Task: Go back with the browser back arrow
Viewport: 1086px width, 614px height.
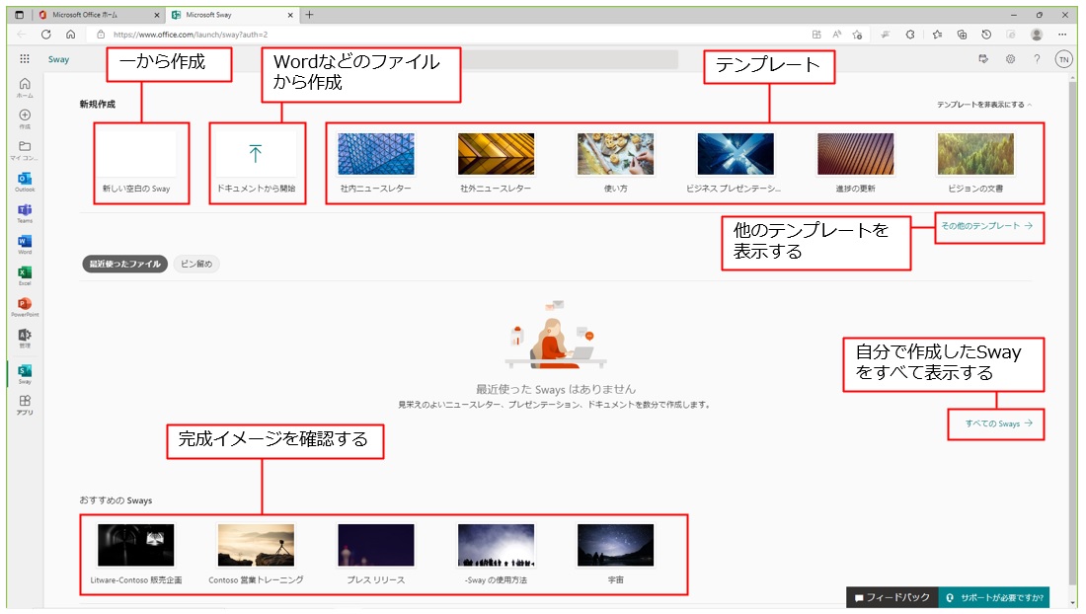Action: (x=22, y=34)
